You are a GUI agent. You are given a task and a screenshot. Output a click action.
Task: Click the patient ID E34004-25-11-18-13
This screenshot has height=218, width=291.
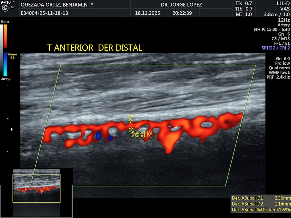click(x=44, y=13)
